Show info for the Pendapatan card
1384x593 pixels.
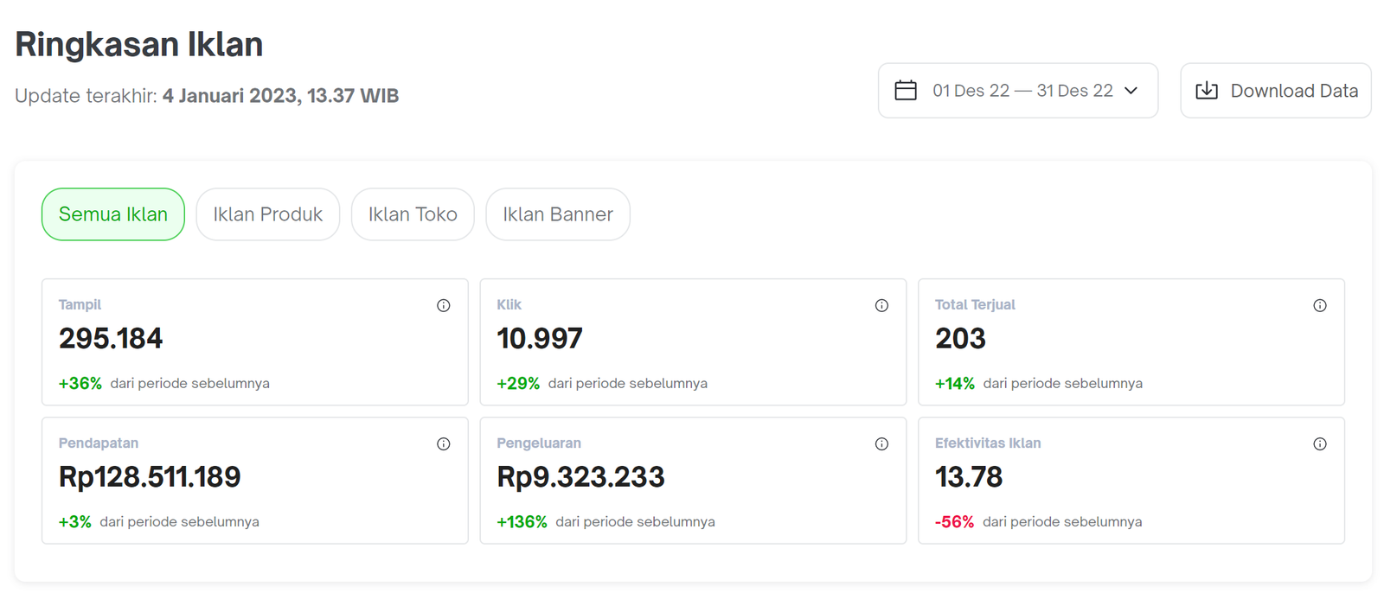tap(444, 444)
